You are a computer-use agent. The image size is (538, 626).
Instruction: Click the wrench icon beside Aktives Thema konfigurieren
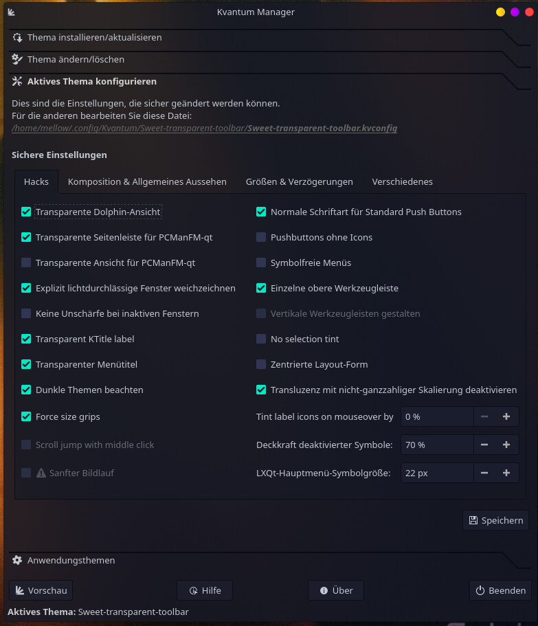(17, 81)
